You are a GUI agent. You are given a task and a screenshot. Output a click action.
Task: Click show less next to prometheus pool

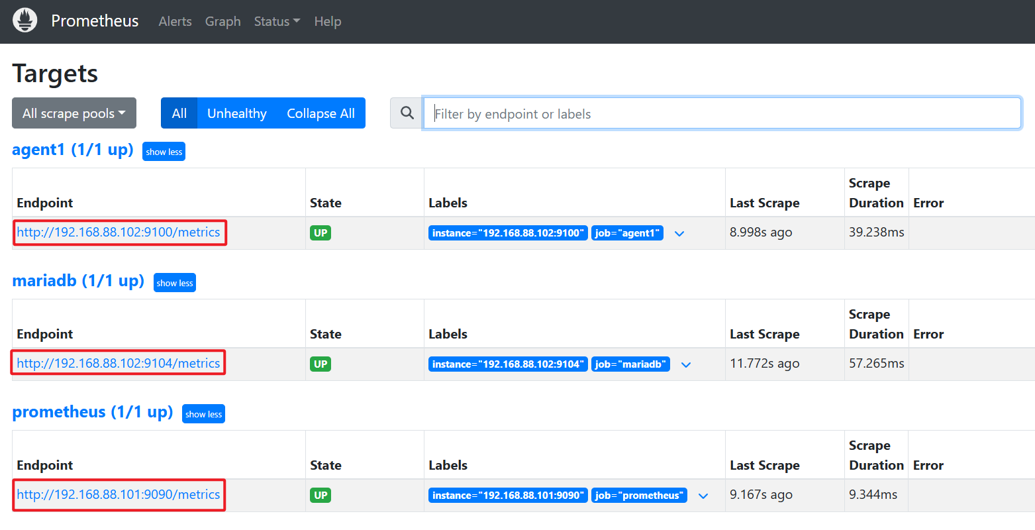pos(204,414)
